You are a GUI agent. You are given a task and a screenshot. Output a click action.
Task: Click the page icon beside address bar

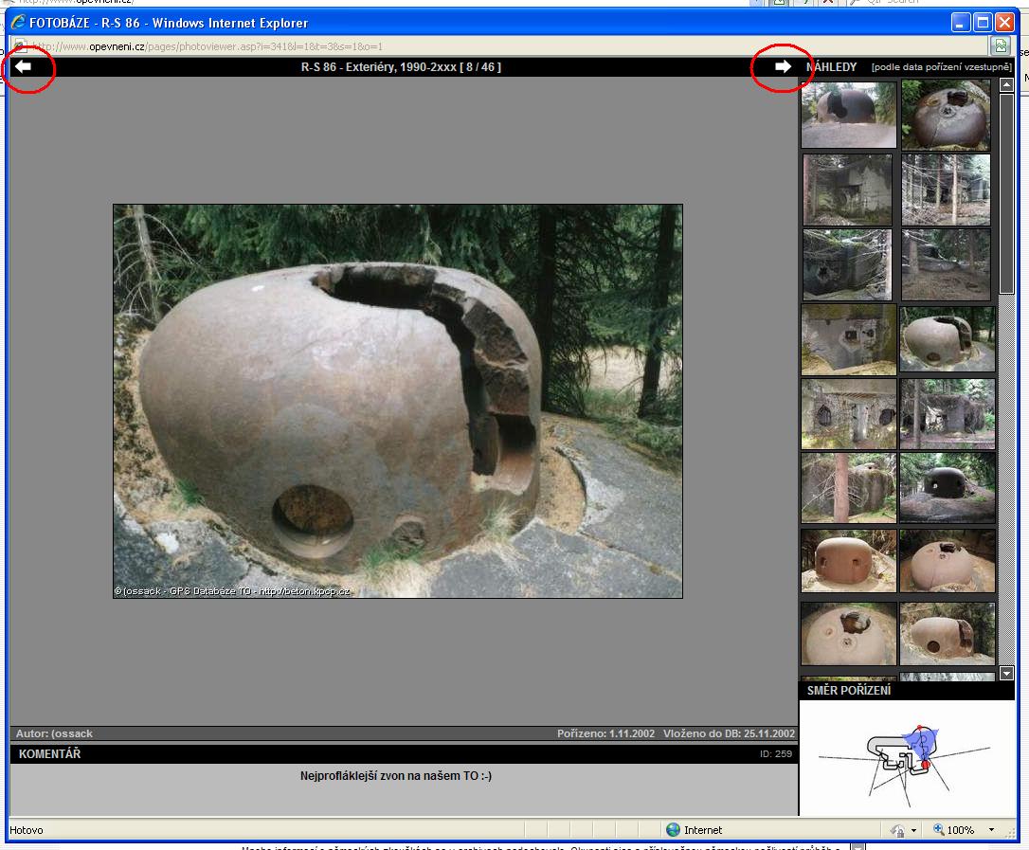pos(999,45)
